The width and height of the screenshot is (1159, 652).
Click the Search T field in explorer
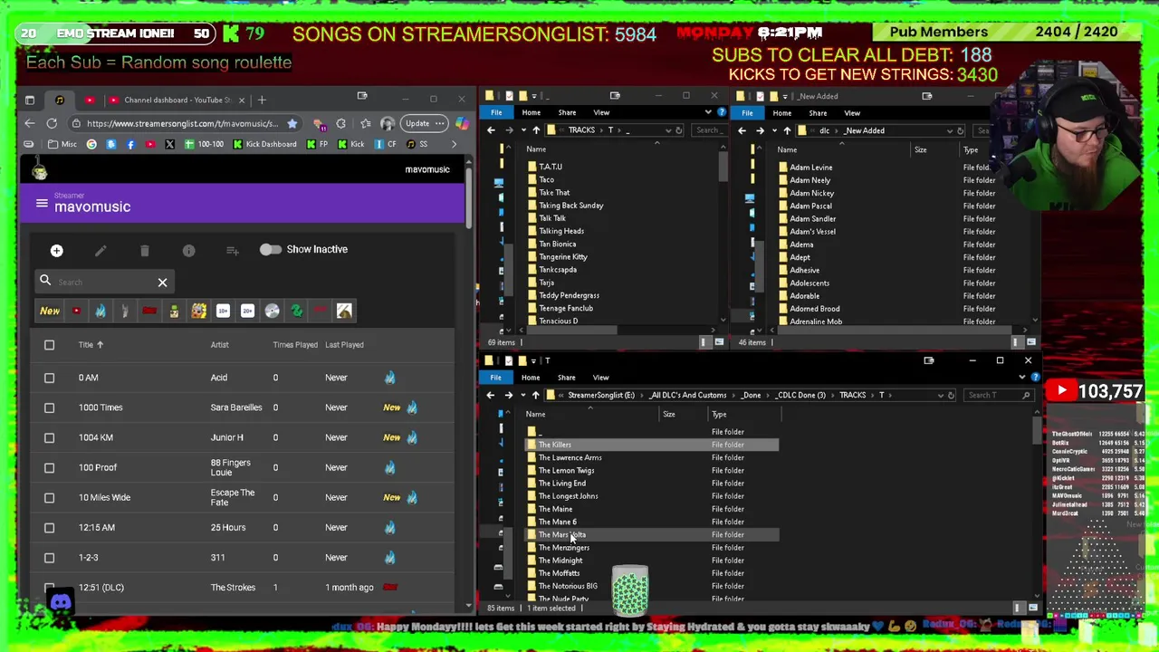[998, 395]
